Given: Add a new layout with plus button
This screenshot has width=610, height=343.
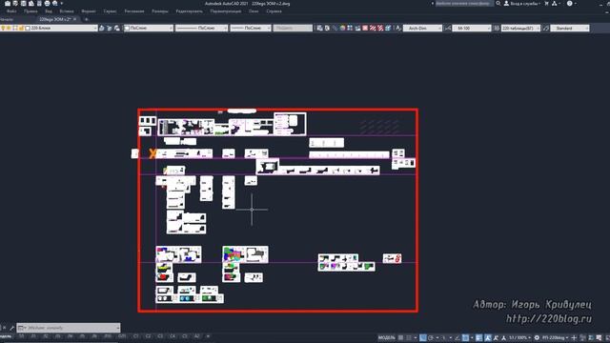Looking at the screenshot, I should 208,336.
